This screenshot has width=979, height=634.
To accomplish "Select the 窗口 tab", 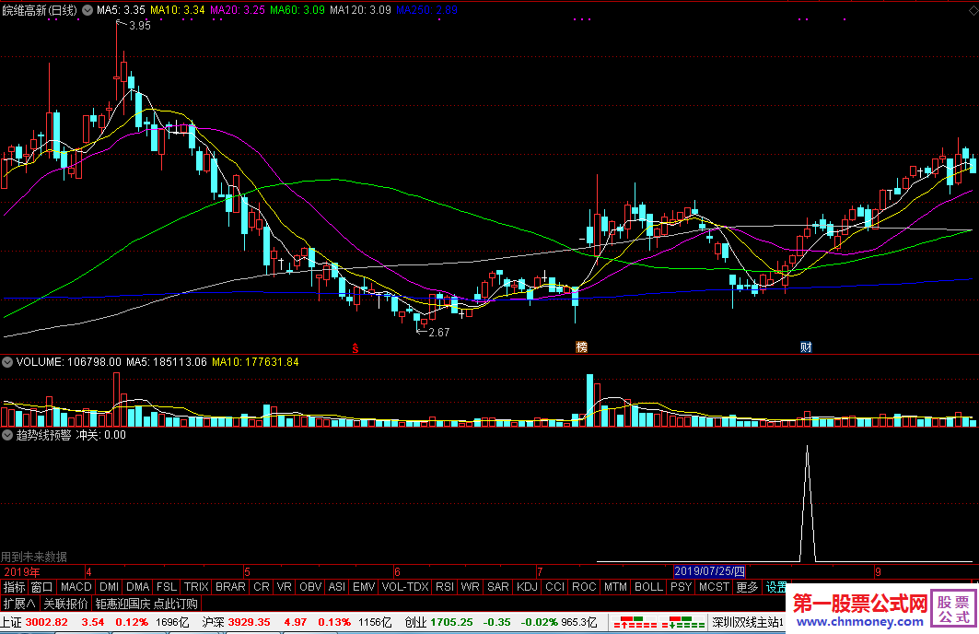I will (x=41, y=587).
